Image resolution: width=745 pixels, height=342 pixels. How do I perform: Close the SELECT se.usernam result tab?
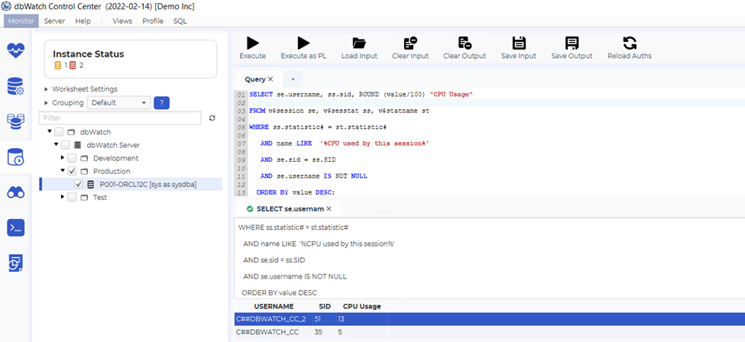(x=329, y=208)
